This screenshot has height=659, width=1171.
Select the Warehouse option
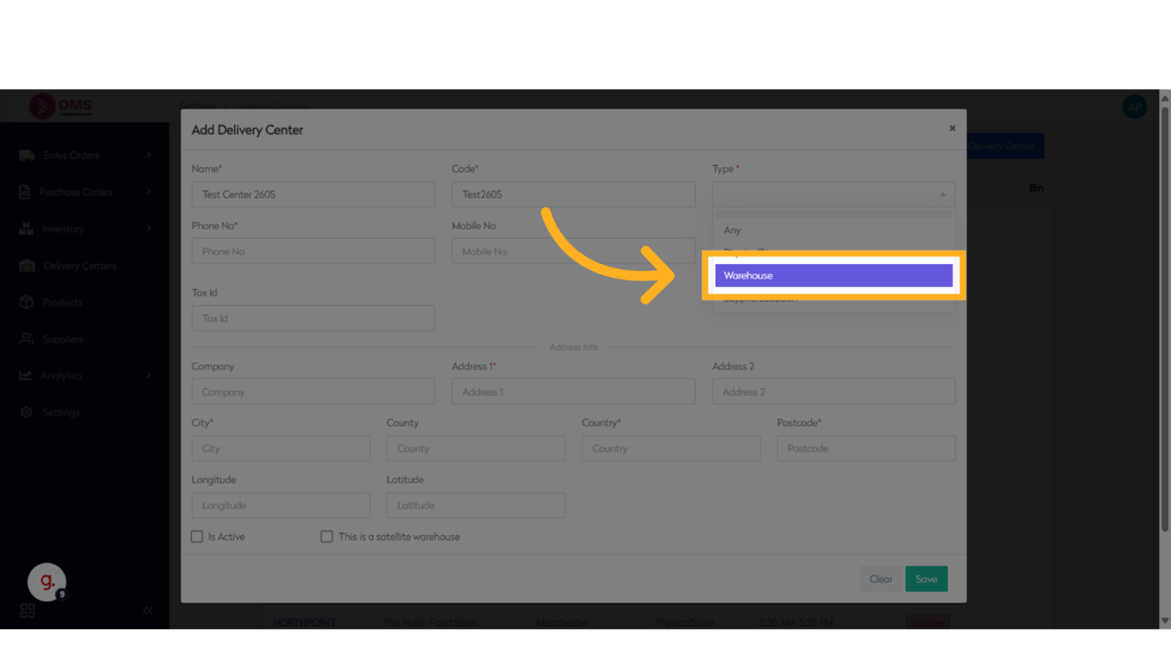coord(833,276)
